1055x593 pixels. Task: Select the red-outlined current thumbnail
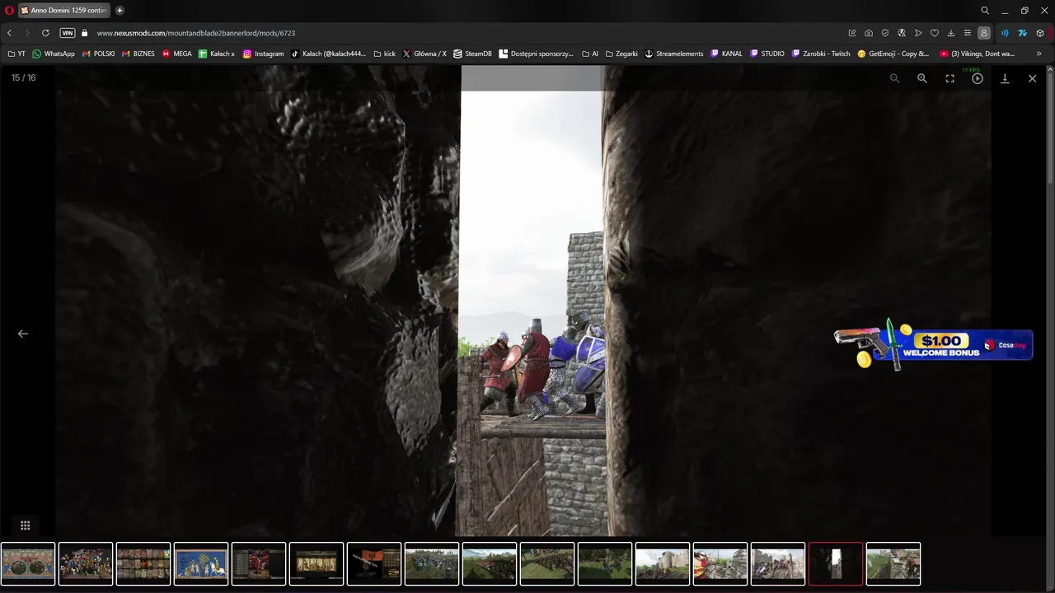click(x=836, y=564)
